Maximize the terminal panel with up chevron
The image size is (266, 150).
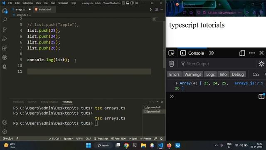(x=158, y=102)
